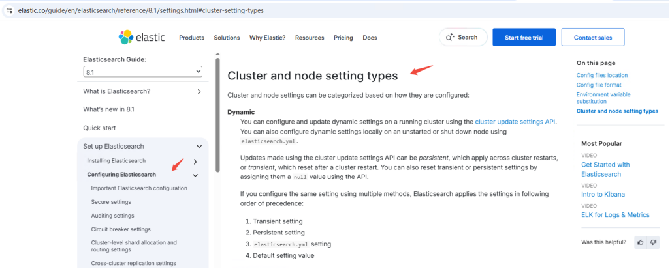The width and height of the screenshot is (670, 269).
Task: Jump to Config files location
Action: click(601, 75)
